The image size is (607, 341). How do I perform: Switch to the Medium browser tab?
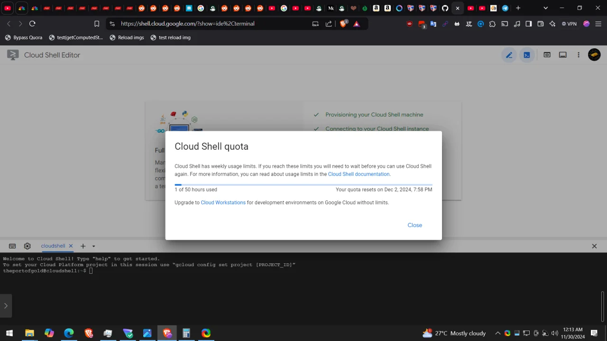331,8
